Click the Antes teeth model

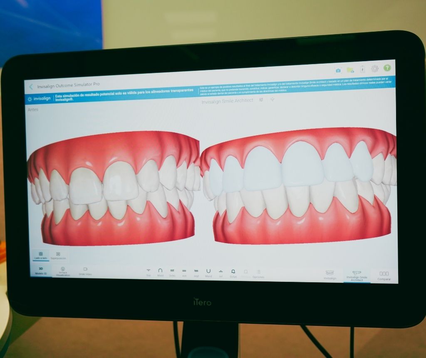click(x=114, y=189)
